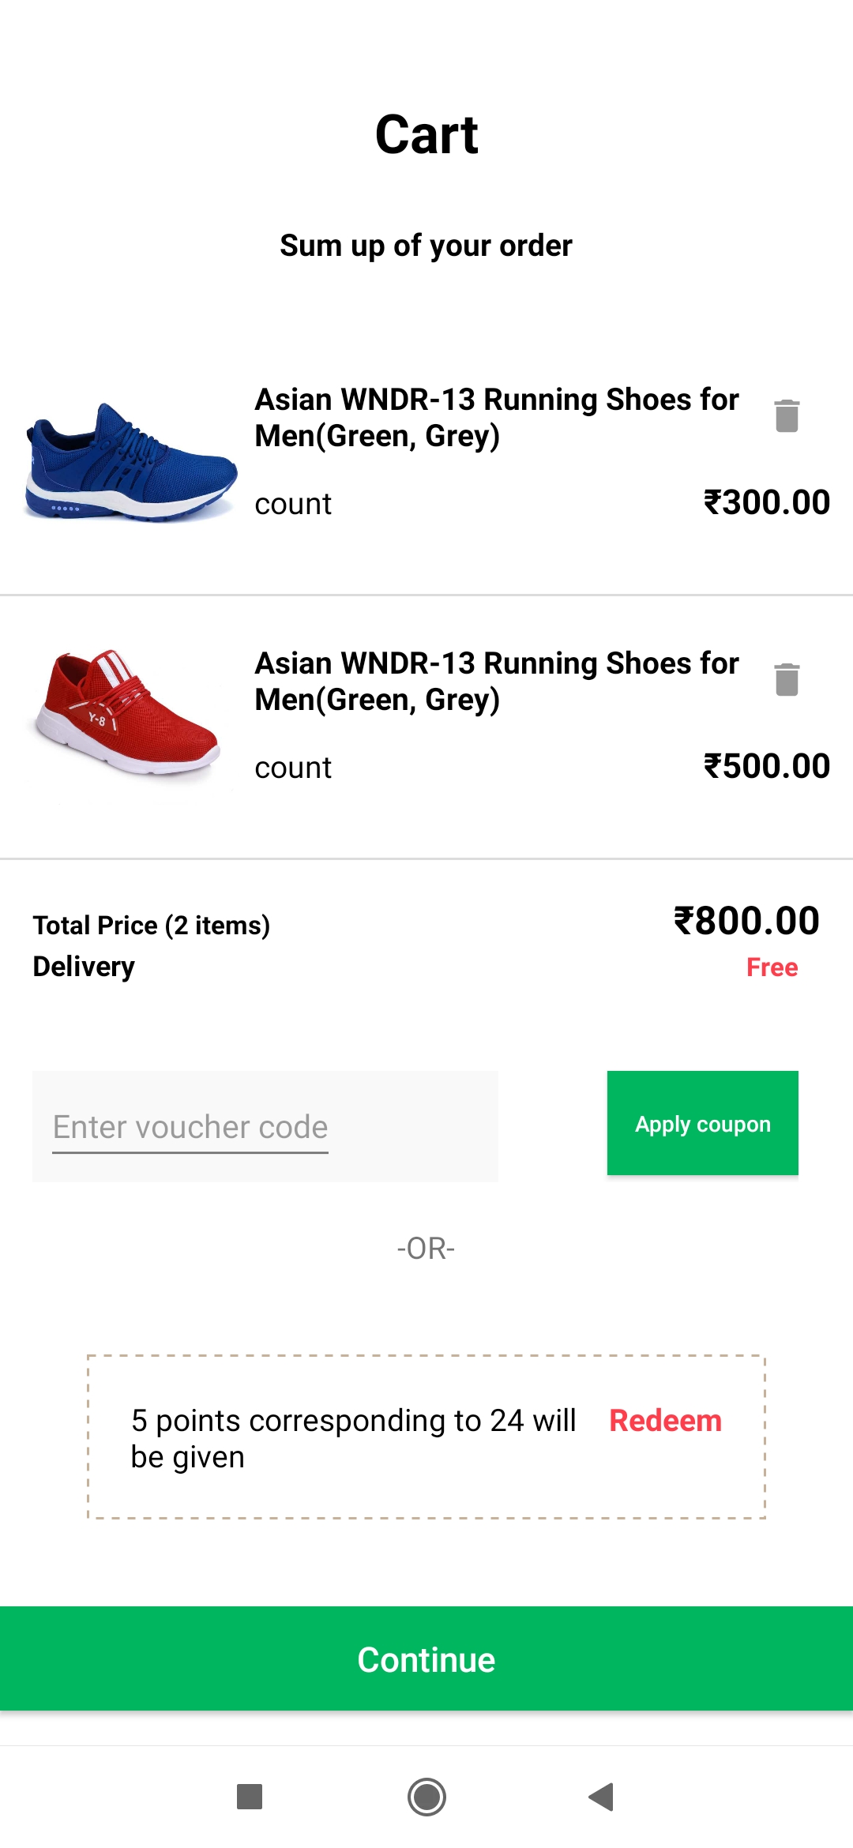
Task: Tap the Android home circle icon
Action: tap(426, 1797)
